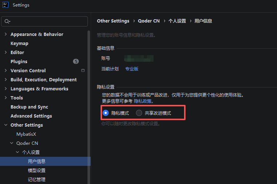Viewport: 277px width, 184px height.
Task: Click the 管理您的账号信息和隐私设置 description
Action: (126, 35)
